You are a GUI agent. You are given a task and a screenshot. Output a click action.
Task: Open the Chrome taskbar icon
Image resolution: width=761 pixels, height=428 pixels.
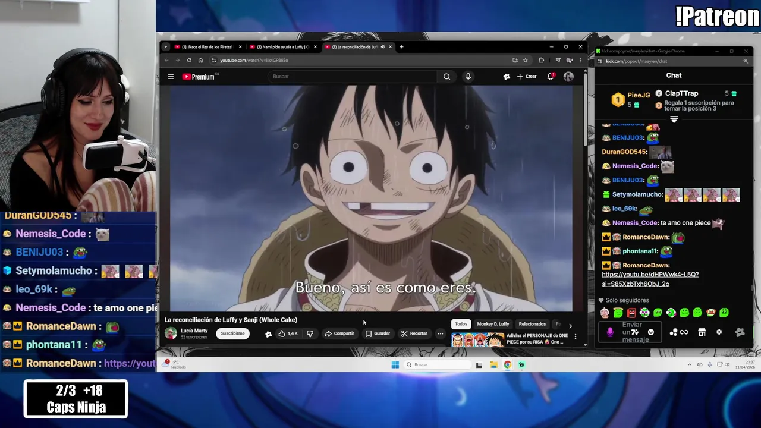(x=508, y=364)
